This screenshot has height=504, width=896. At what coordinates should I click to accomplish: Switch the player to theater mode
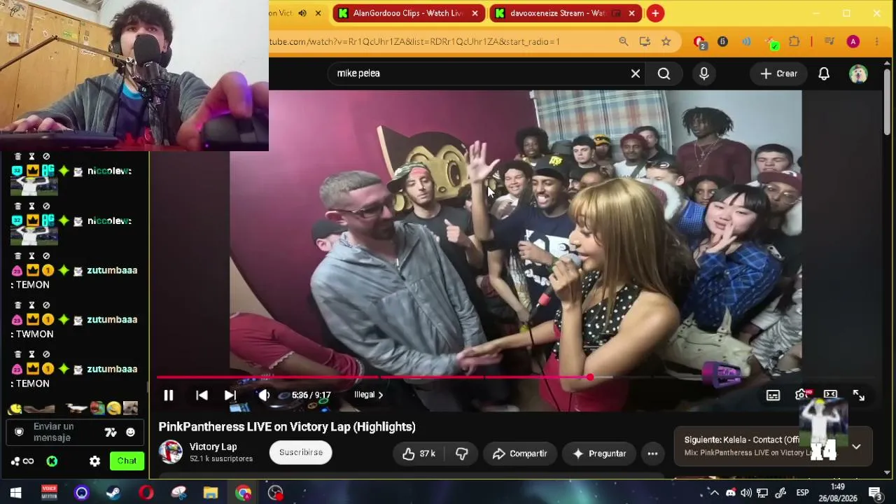pyautogui.click(x=830, y=395)
